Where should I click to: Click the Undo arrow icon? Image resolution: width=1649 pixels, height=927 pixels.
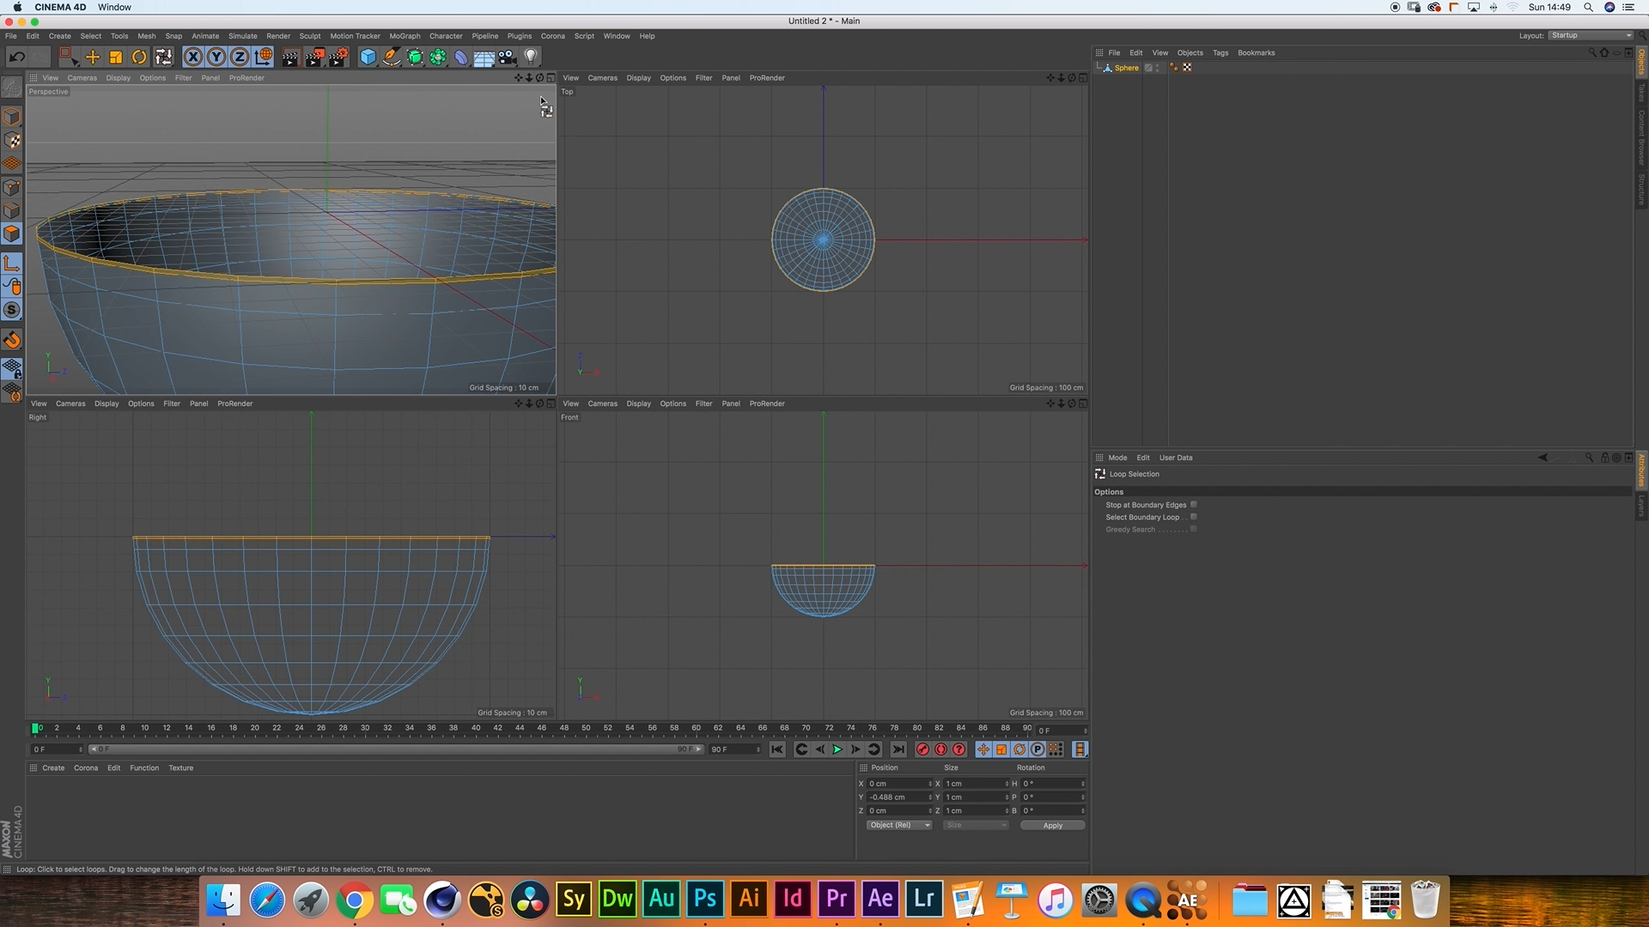pyautogui.click(x=16, y=58)
